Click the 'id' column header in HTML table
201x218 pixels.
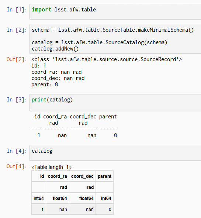39,176
